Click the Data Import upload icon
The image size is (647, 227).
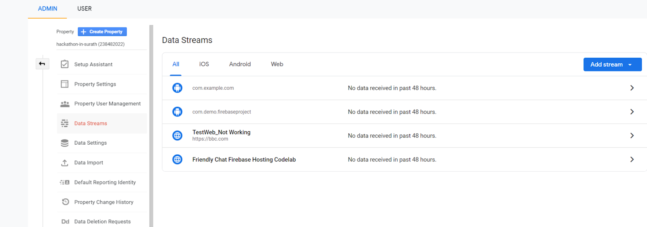(65, 163)
